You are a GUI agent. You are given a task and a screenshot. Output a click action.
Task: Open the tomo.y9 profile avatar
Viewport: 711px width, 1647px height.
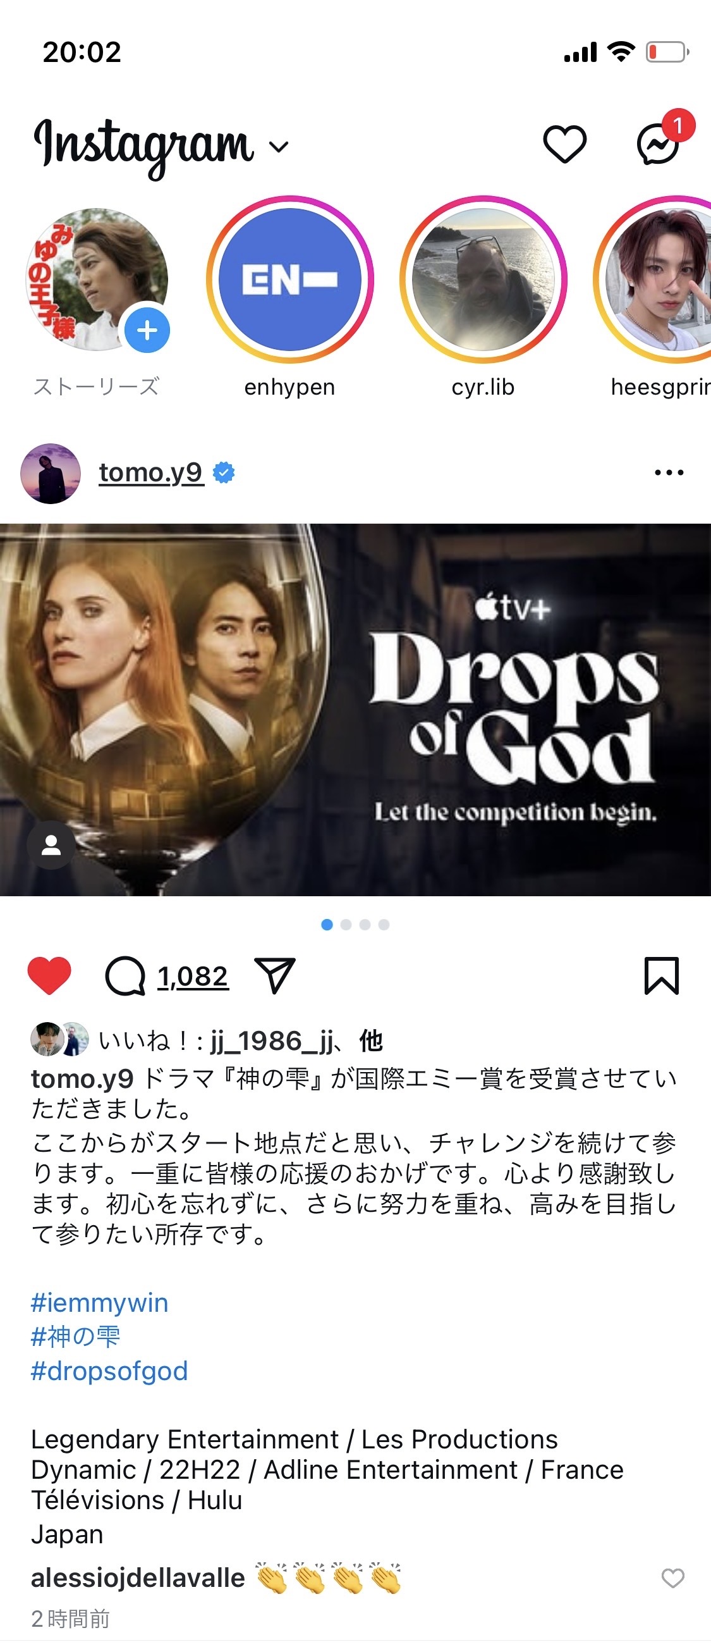point(51,474)
